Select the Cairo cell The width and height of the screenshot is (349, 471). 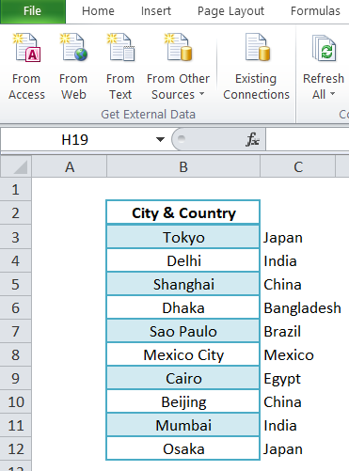coord(183,378)
